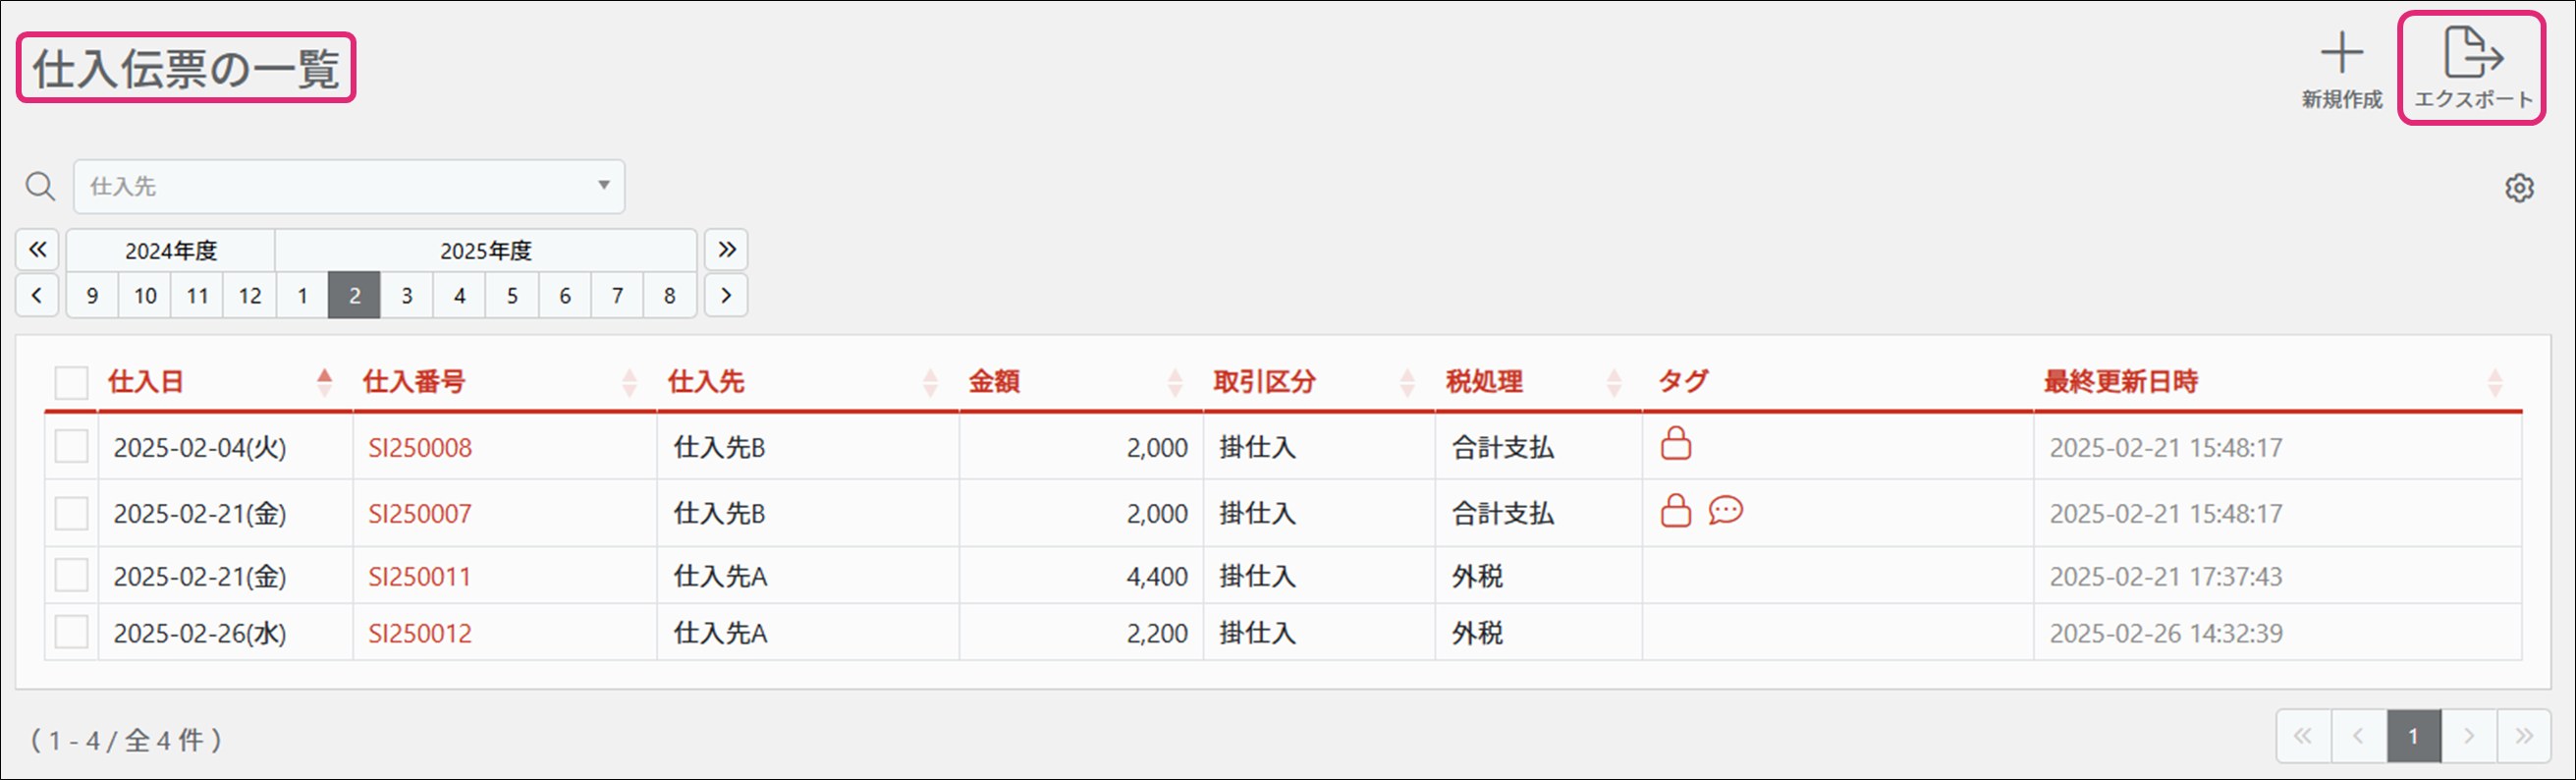Open table settings gear icon
Viewport: 2576px width, 780px height.
pyautogui.click(x=2519, y=188)
